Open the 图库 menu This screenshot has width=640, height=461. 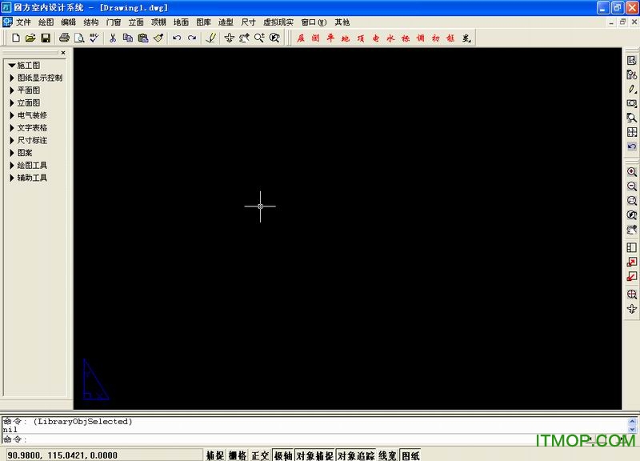(x=203, y=22)
